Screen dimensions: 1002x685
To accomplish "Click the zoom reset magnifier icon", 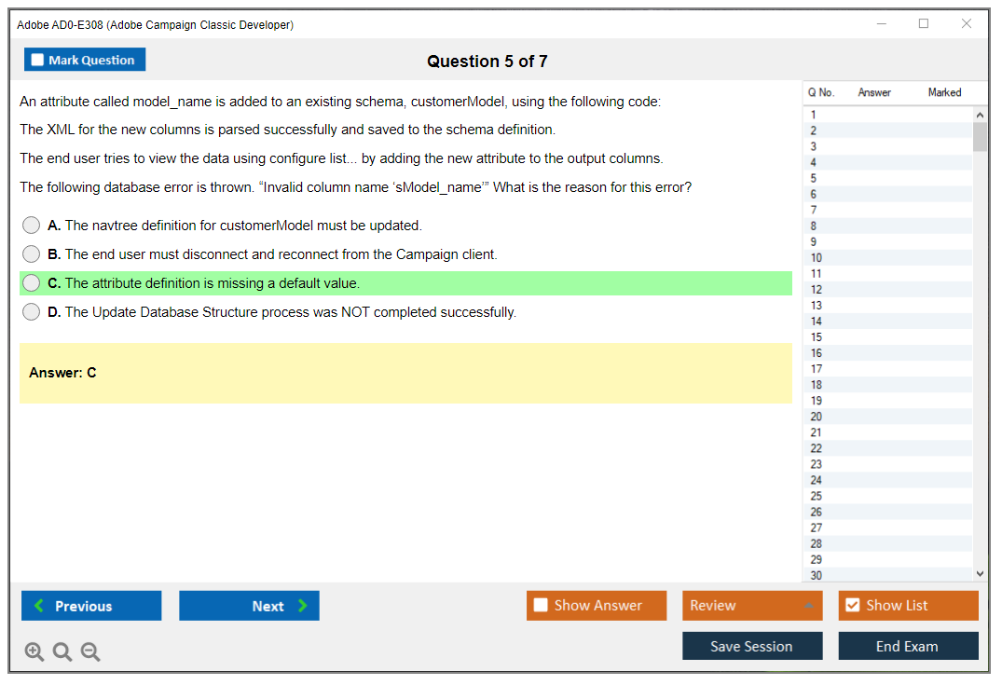I will [62, 652].
